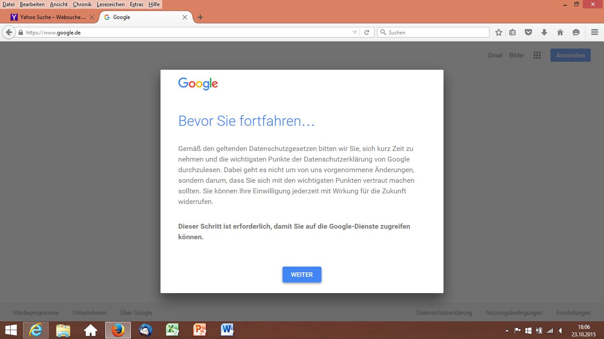Viewport: 604px width, 339px height.
Task: Open the Chronik menu
Action: (x=82, y=4)
